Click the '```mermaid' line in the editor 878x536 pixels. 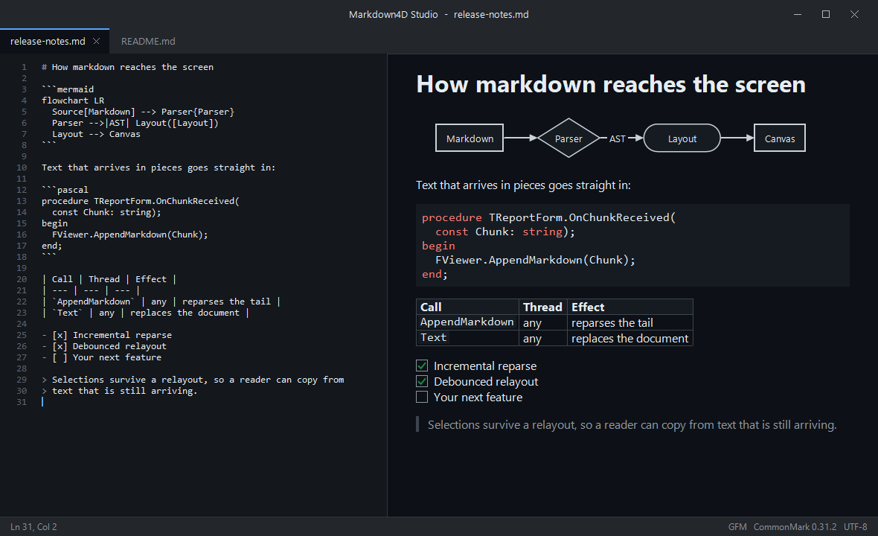(68, 89)
